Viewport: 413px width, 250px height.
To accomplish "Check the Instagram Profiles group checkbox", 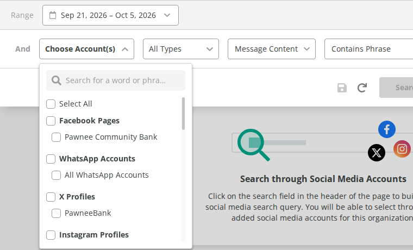I will [x=51, y=234].
